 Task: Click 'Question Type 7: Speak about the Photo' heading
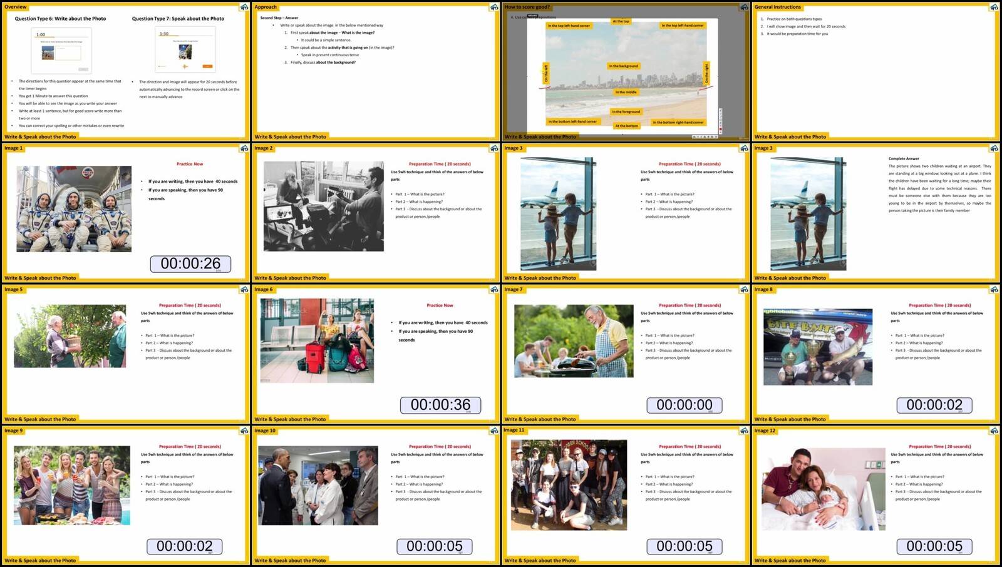178,19
